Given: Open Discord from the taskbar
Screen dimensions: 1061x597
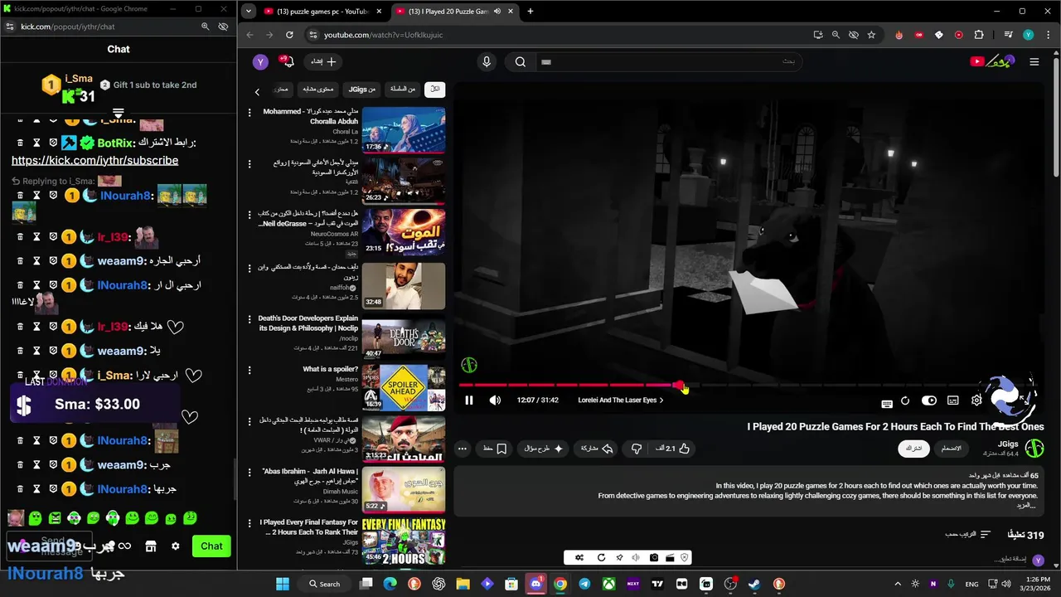Looking at the screenshot, I should click(535, 584).
